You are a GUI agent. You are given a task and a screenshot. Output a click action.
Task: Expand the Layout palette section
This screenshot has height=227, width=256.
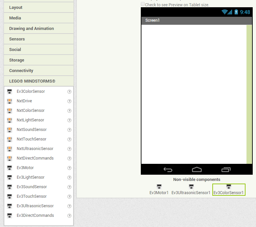coord(39,7)
